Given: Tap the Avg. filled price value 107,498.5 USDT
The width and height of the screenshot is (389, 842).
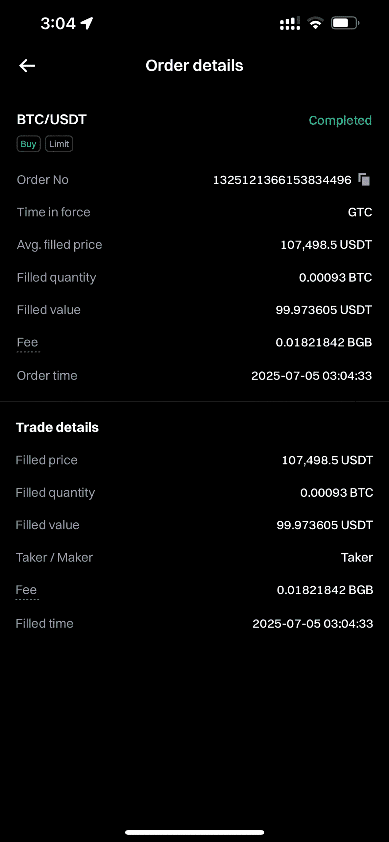Looking at the screenshot, I should point(326,245).
